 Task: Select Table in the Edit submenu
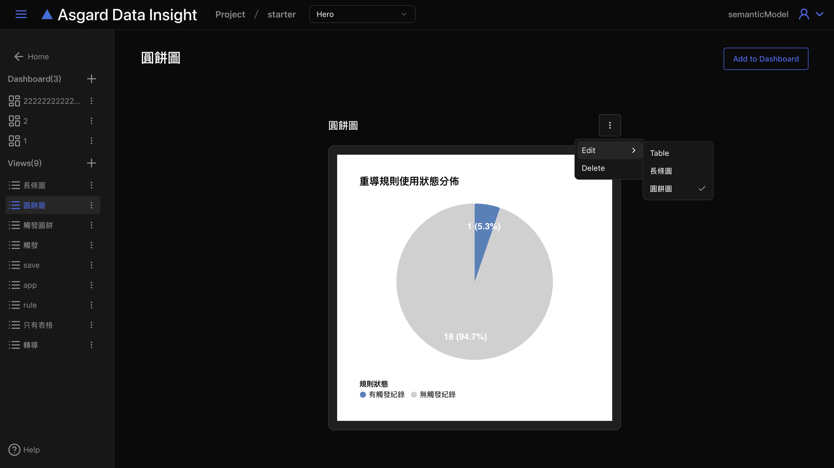pos(660,153)
